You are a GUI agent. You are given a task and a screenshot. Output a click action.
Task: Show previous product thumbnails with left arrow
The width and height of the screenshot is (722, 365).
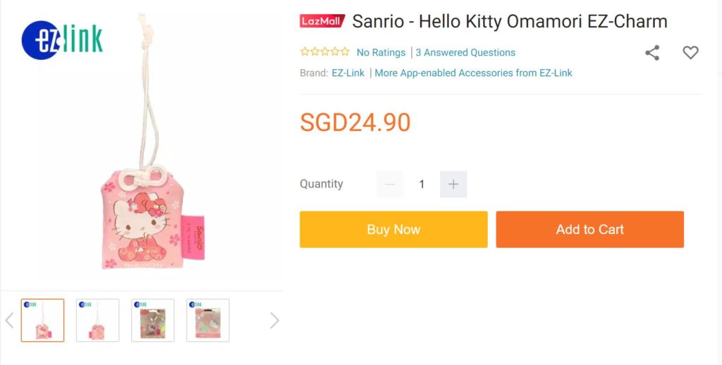[x=9, y=321]
